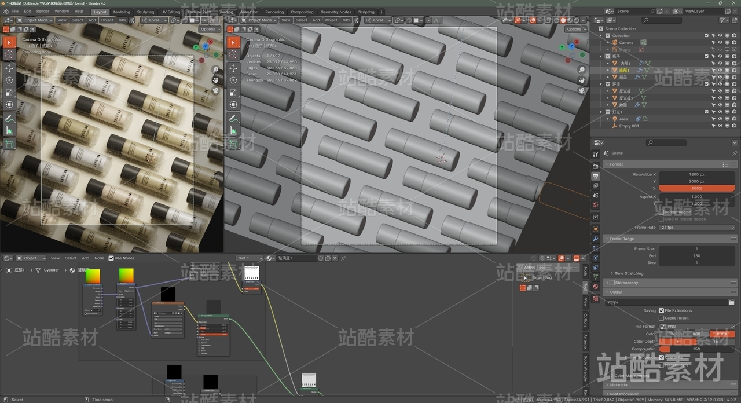Image resolution: width=741 pixels, height=403 pixels.
Task: Click the Blender logo menu
Action: [5, 11]
